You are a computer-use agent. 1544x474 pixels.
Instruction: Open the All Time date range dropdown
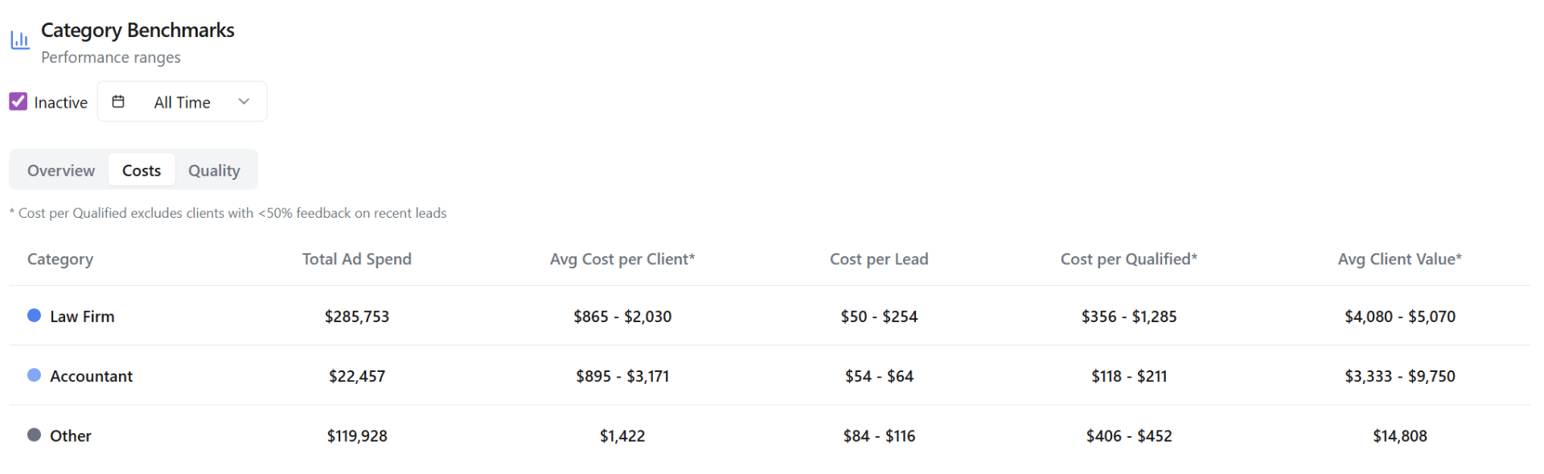coord(182,101)
